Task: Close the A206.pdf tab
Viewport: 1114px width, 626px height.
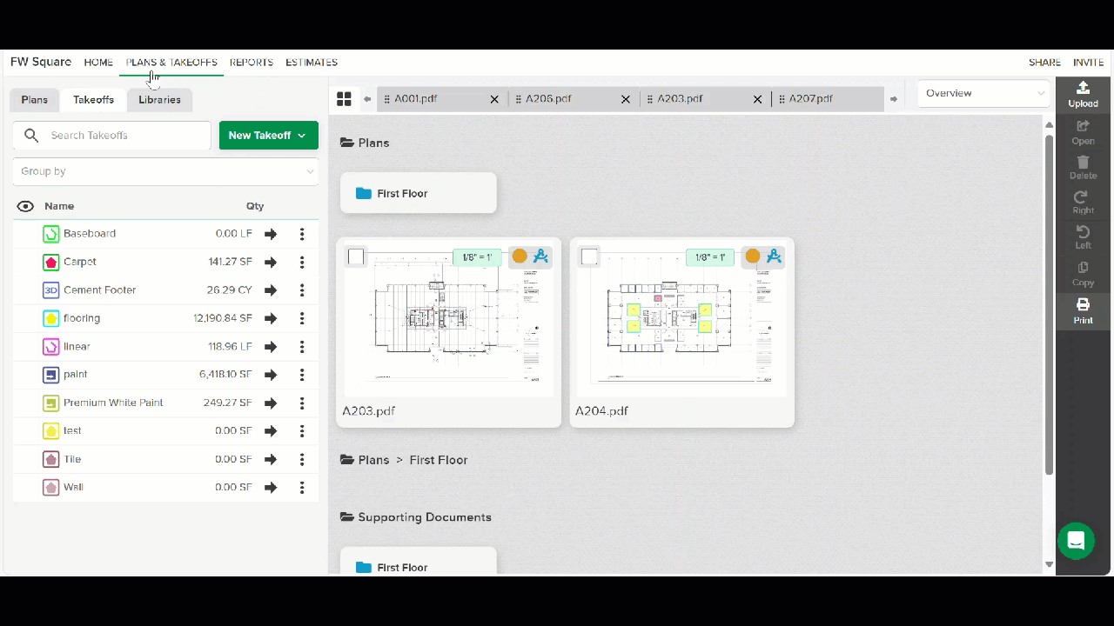Action: (625, 99)
